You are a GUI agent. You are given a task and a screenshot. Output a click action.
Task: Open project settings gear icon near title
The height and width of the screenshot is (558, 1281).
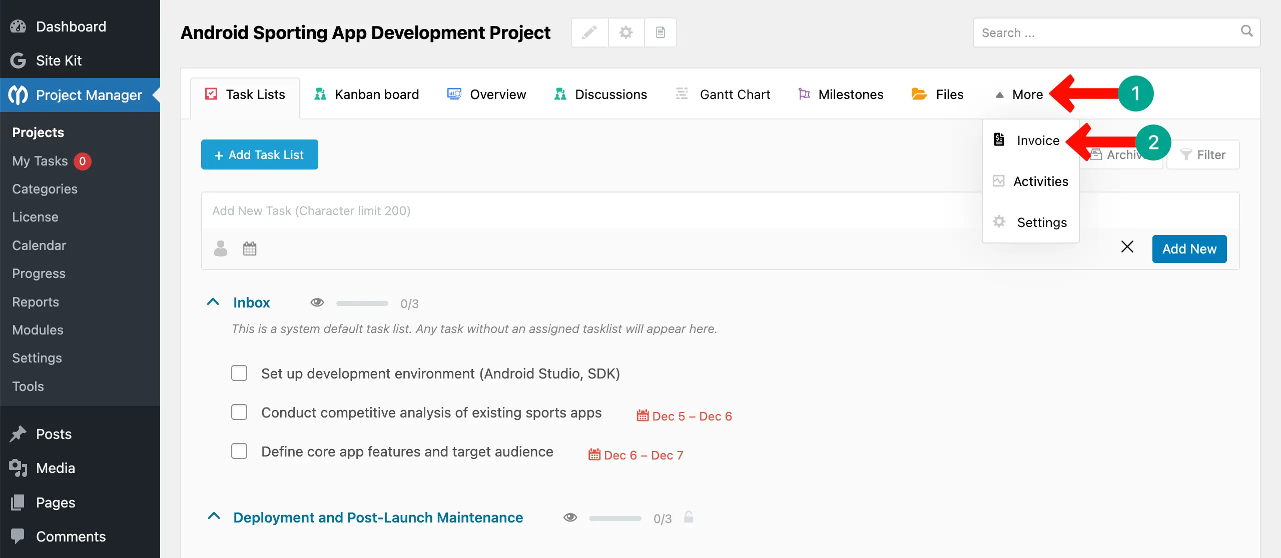(x=625, y=32)
